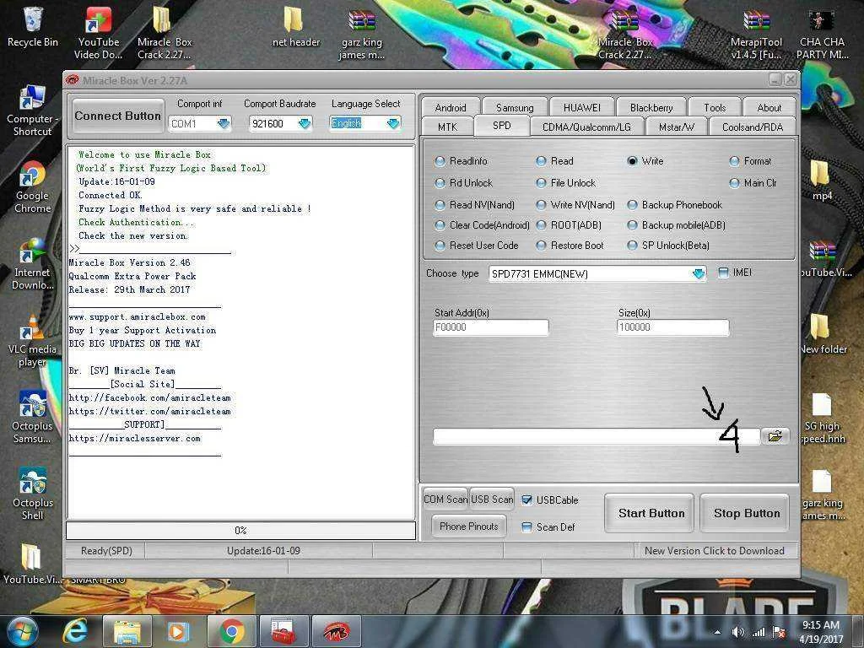The image size is (864, 648).
Task: Select CHA CHA PARTY MI desktop icon
Action: 822,34
